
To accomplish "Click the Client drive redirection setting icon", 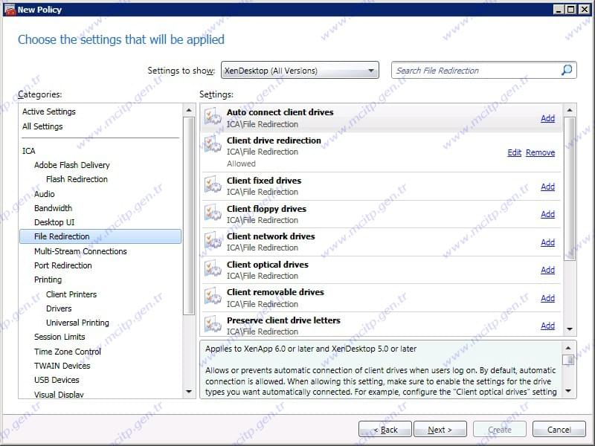I will [x=213, y=145].
